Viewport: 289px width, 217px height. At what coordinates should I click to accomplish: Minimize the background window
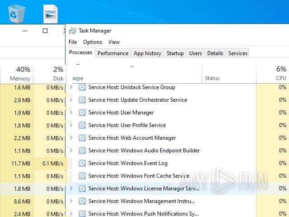25,31
